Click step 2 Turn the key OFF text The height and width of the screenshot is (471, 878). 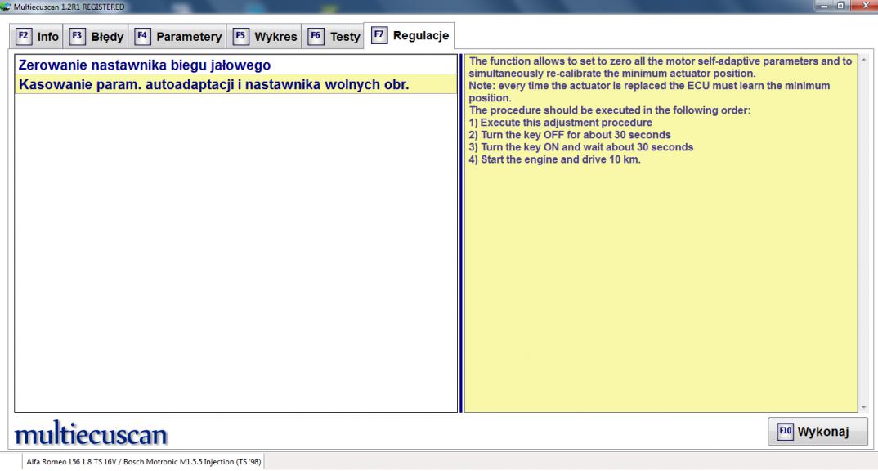click(x=570, y=135)
